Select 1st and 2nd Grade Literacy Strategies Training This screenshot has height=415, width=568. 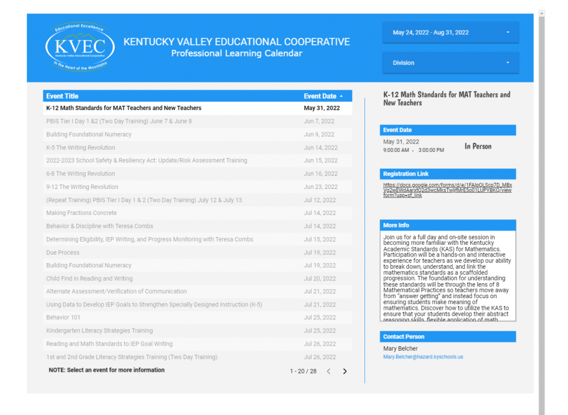(197, 357)
